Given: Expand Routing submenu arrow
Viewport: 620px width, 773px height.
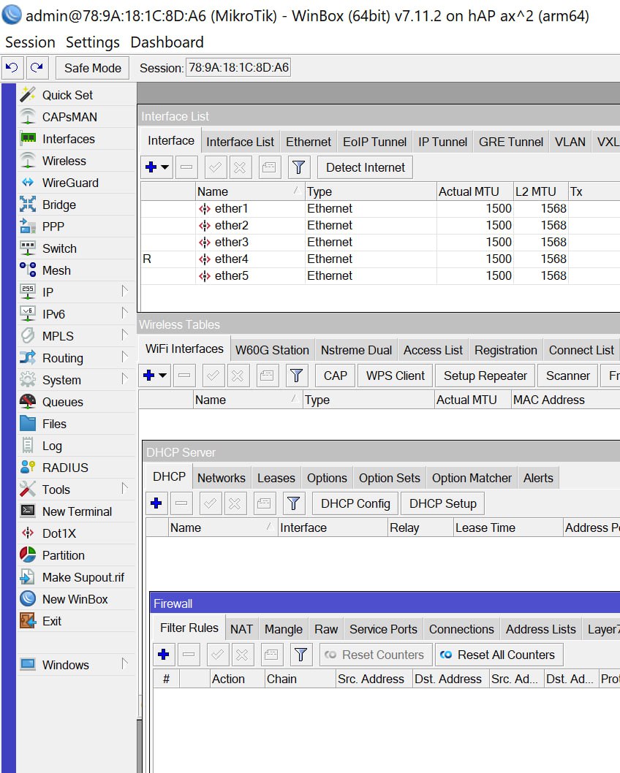Looking at the screenshot, I should tap(125, 357).
